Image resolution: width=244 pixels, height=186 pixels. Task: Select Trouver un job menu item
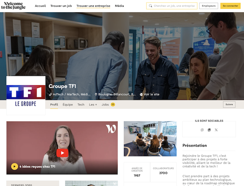(61, 6)
